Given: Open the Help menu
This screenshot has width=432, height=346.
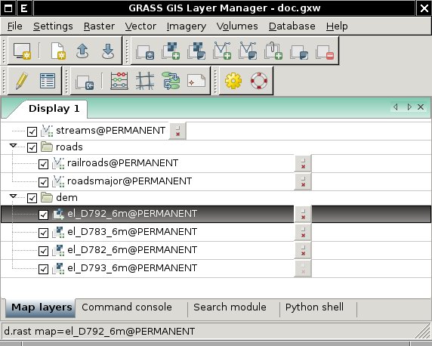Looking at the screenshot, I should pos(337,26).
